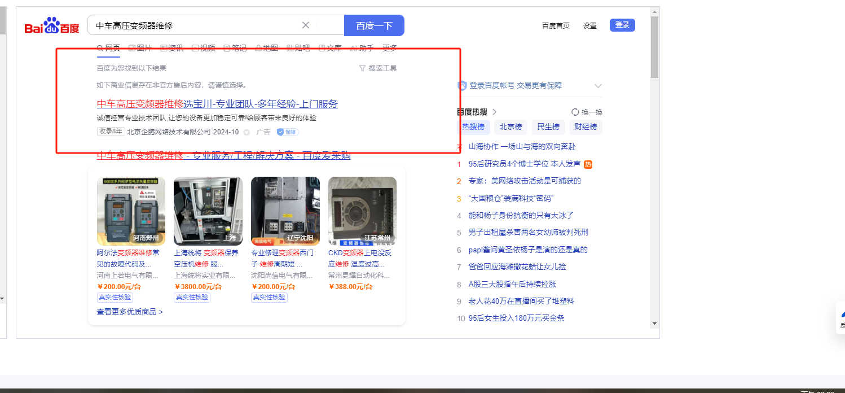Switch to the 图片 search tab

click(x=140, y=48)
